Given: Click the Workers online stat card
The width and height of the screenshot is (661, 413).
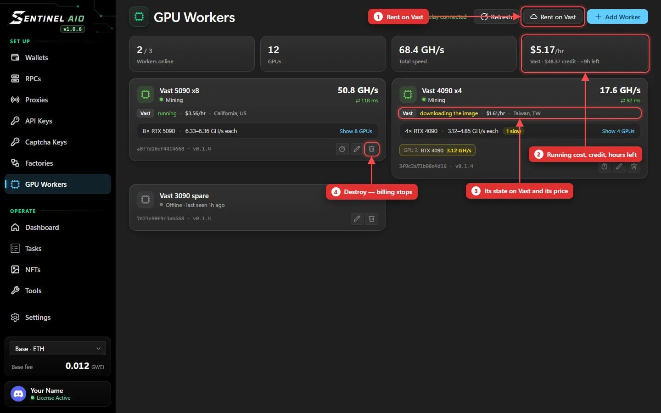Looking at the screenshot, I should pyautogui.click(x=192, y=54).
